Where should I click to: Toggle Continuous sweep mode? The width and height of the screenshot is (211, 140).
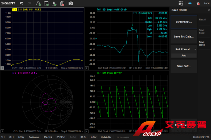click(x=34, y=137)
